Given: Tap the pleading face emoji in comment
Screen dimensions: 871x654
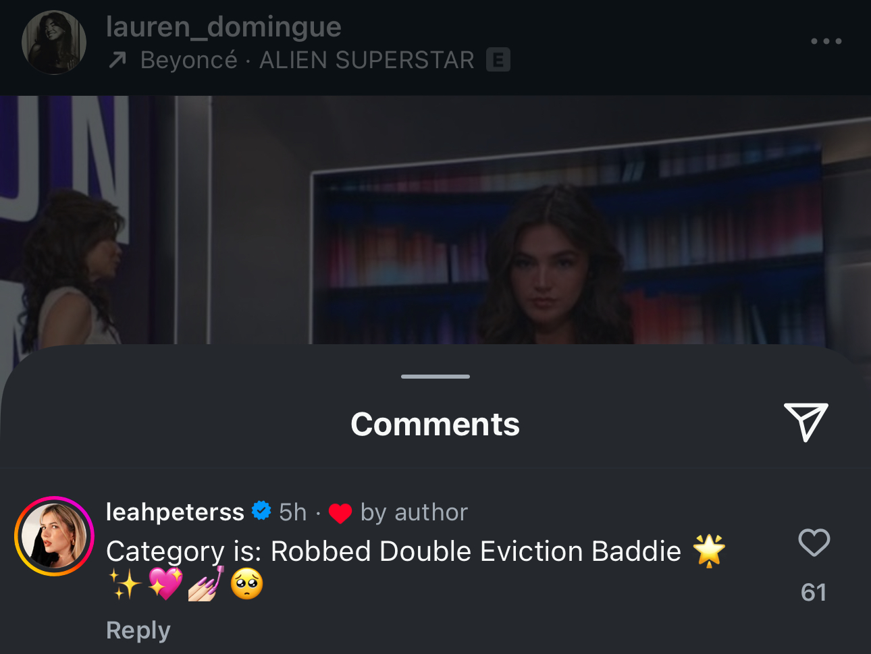Looking at the screenshot, I should pyautogui.click(x=247, y=584).
